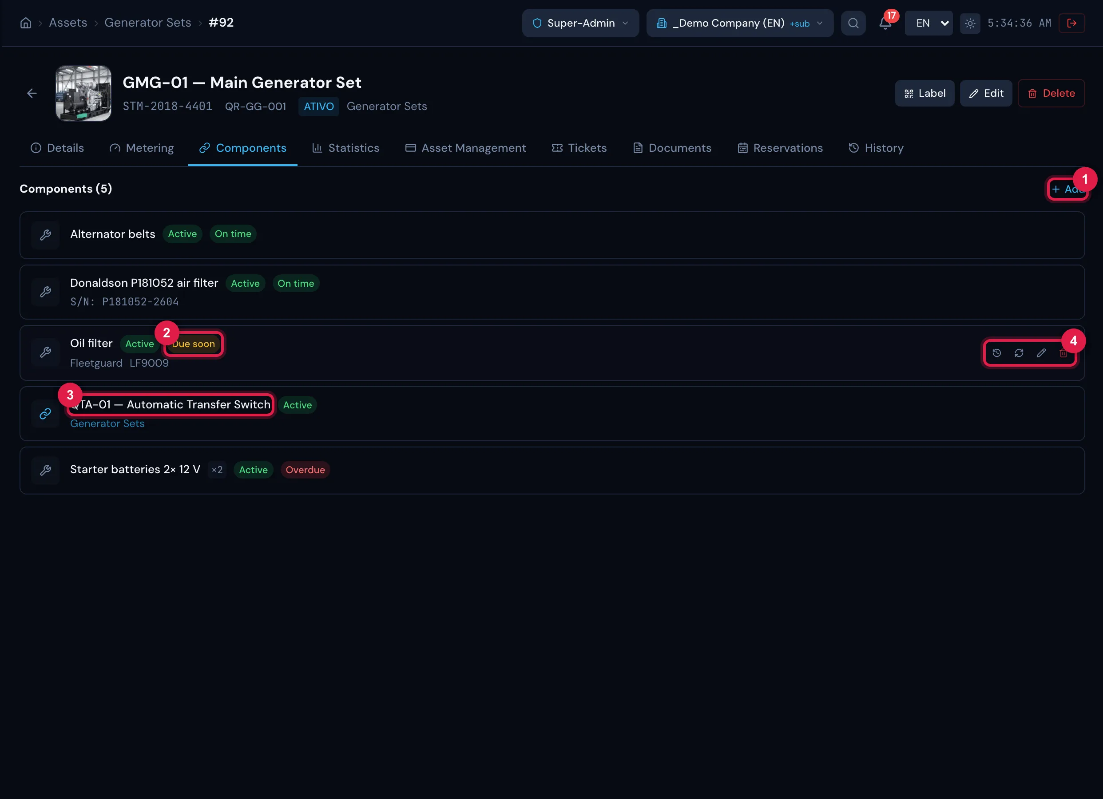The height and width of the screenshot is (799, 1103).
Task: Click the Label button
Action: [x=924, y=93]
